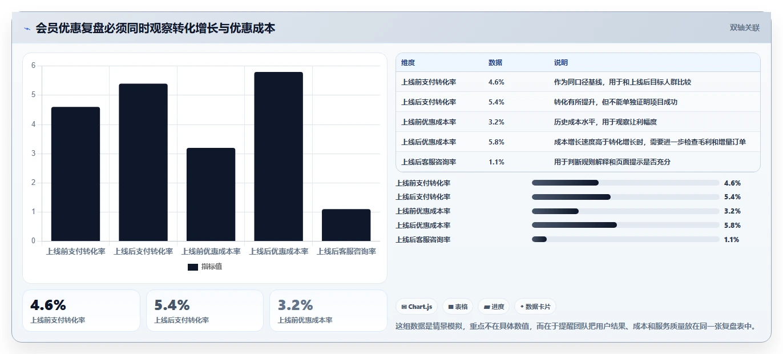This screenshot has width=783, height=354.
Task: Click the 上线后支付转化率 progress bar
Action: 625,197
